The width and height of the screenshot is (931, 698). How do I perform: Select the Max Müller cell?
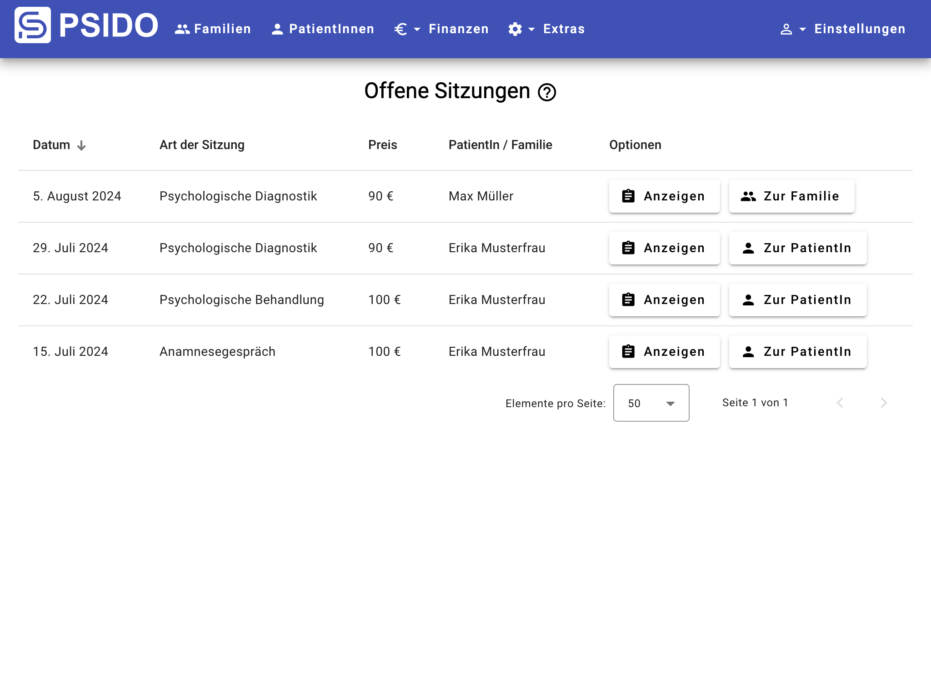pyautogui.click(x=481, y=196)
